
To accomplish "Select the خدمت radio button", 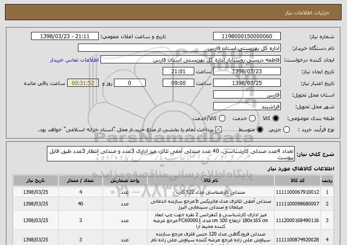I will (x=252, y=118).
